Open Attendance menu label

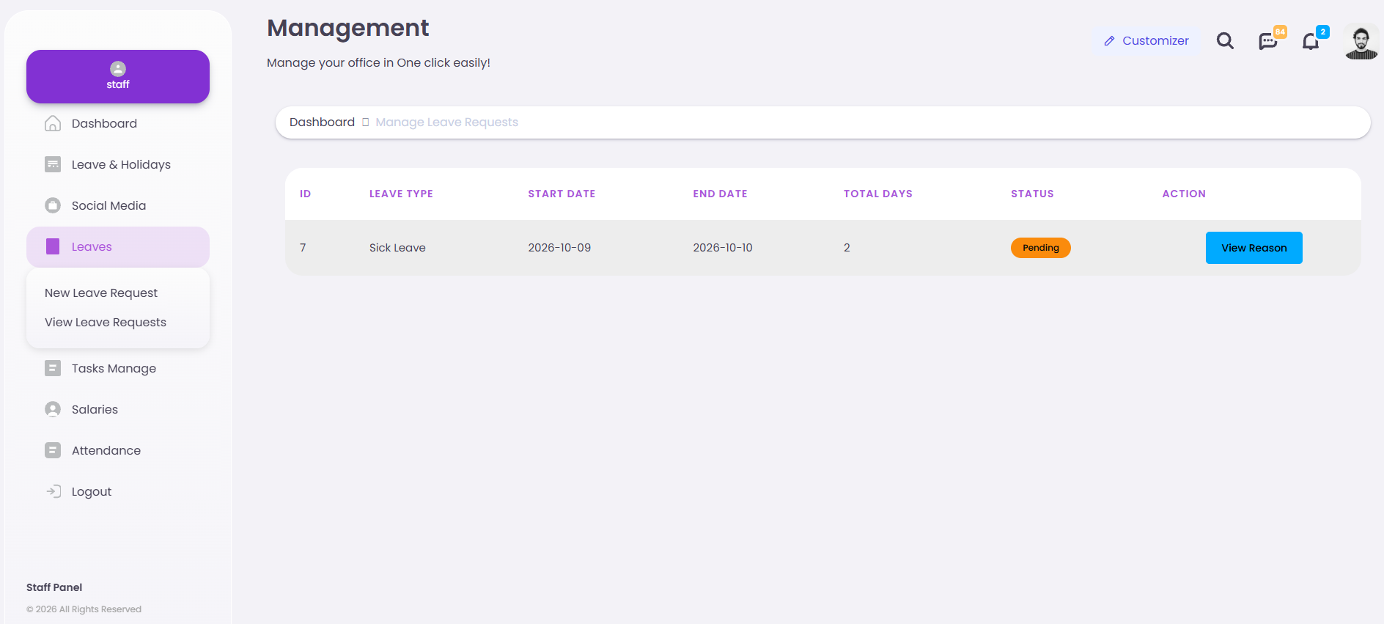pos(106,450)
